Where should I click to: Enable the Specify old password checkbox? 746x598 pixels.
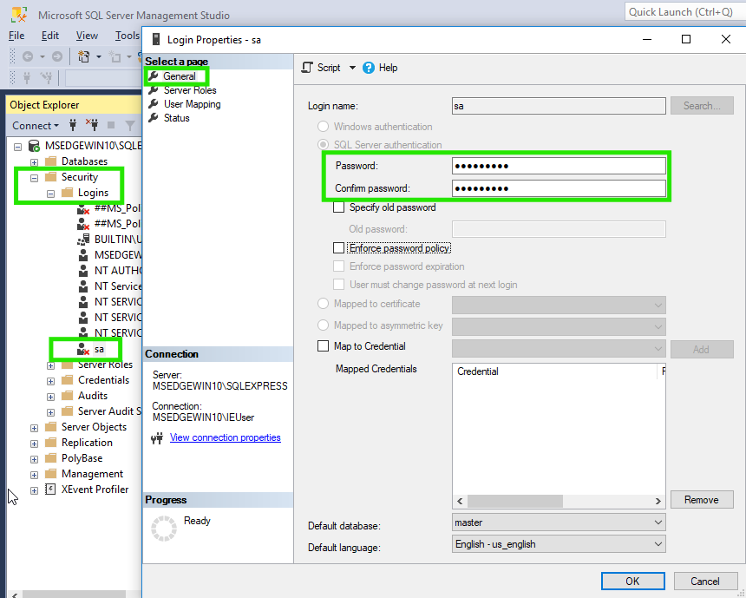coord(339,207)
